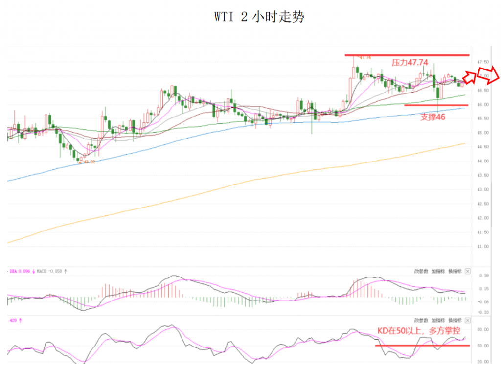Click the 80.00 KD axis label
The image size is (501, 370).
tap(483, 329)
